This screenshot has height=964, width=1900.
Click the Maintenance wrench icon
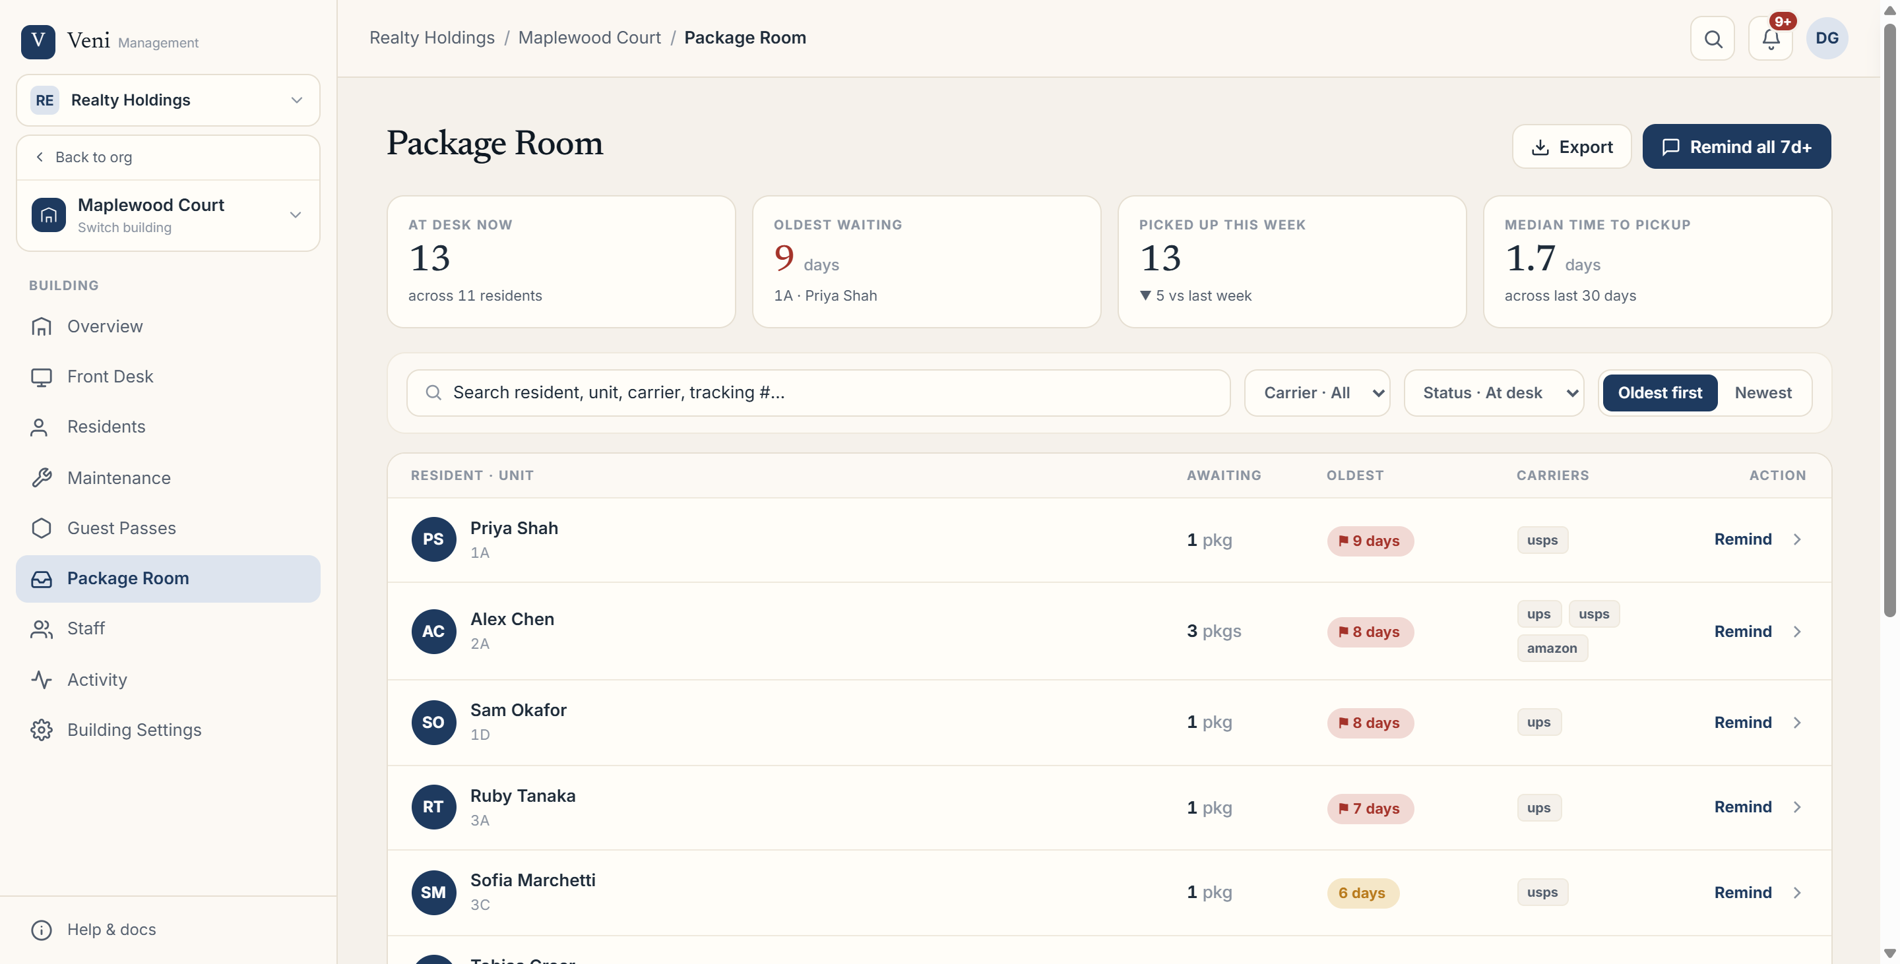42,477
